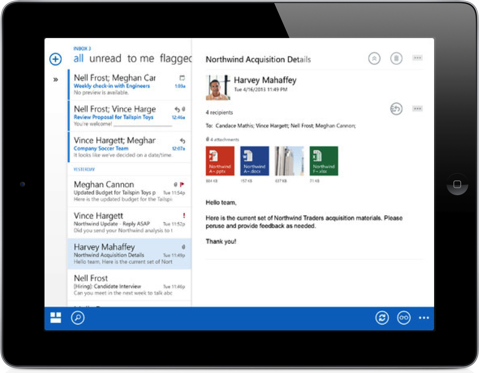The height and width of the screenshot is (373, 479).
Task: Open more options beside the trash icon
Action: (x=417, y=58)
